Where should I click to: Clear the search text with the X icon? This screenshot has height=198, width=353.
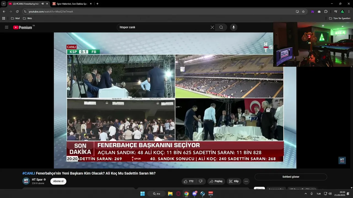[x=212, y=27]
